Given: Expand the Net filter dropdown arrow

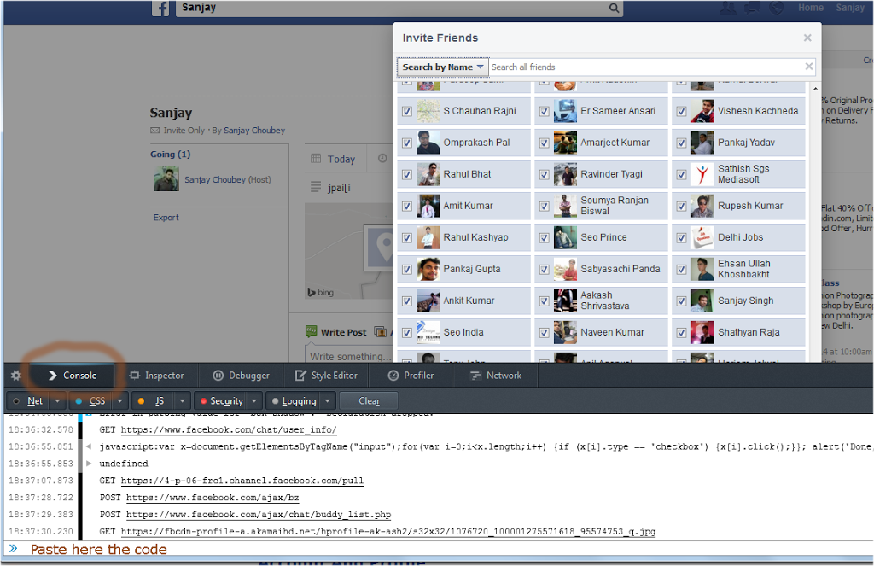Looking at the screenshot, I should [x=57, y=401].
